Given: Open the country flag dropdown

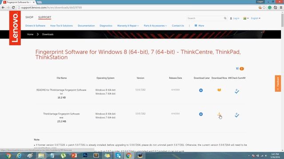Looking at the screenshot, I should point(246,18).
